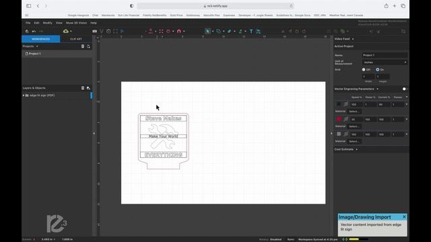Open the Unit of Measurement Inches dropdown
Image resolution: width=431 pixels, height=242 pixels.
pos(385,63)
